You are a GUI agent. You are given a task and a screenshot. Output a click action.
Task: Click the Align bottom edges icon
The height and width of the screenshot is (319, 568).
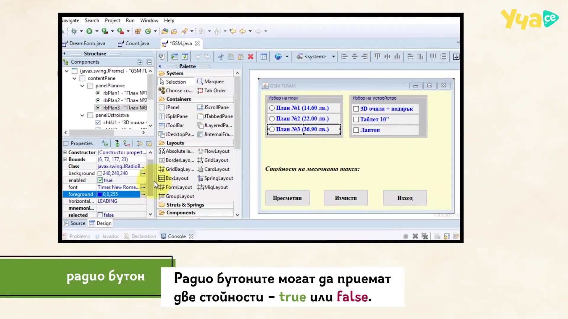397,56
